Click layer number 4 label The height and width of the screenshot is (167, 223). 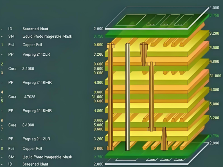2,92
